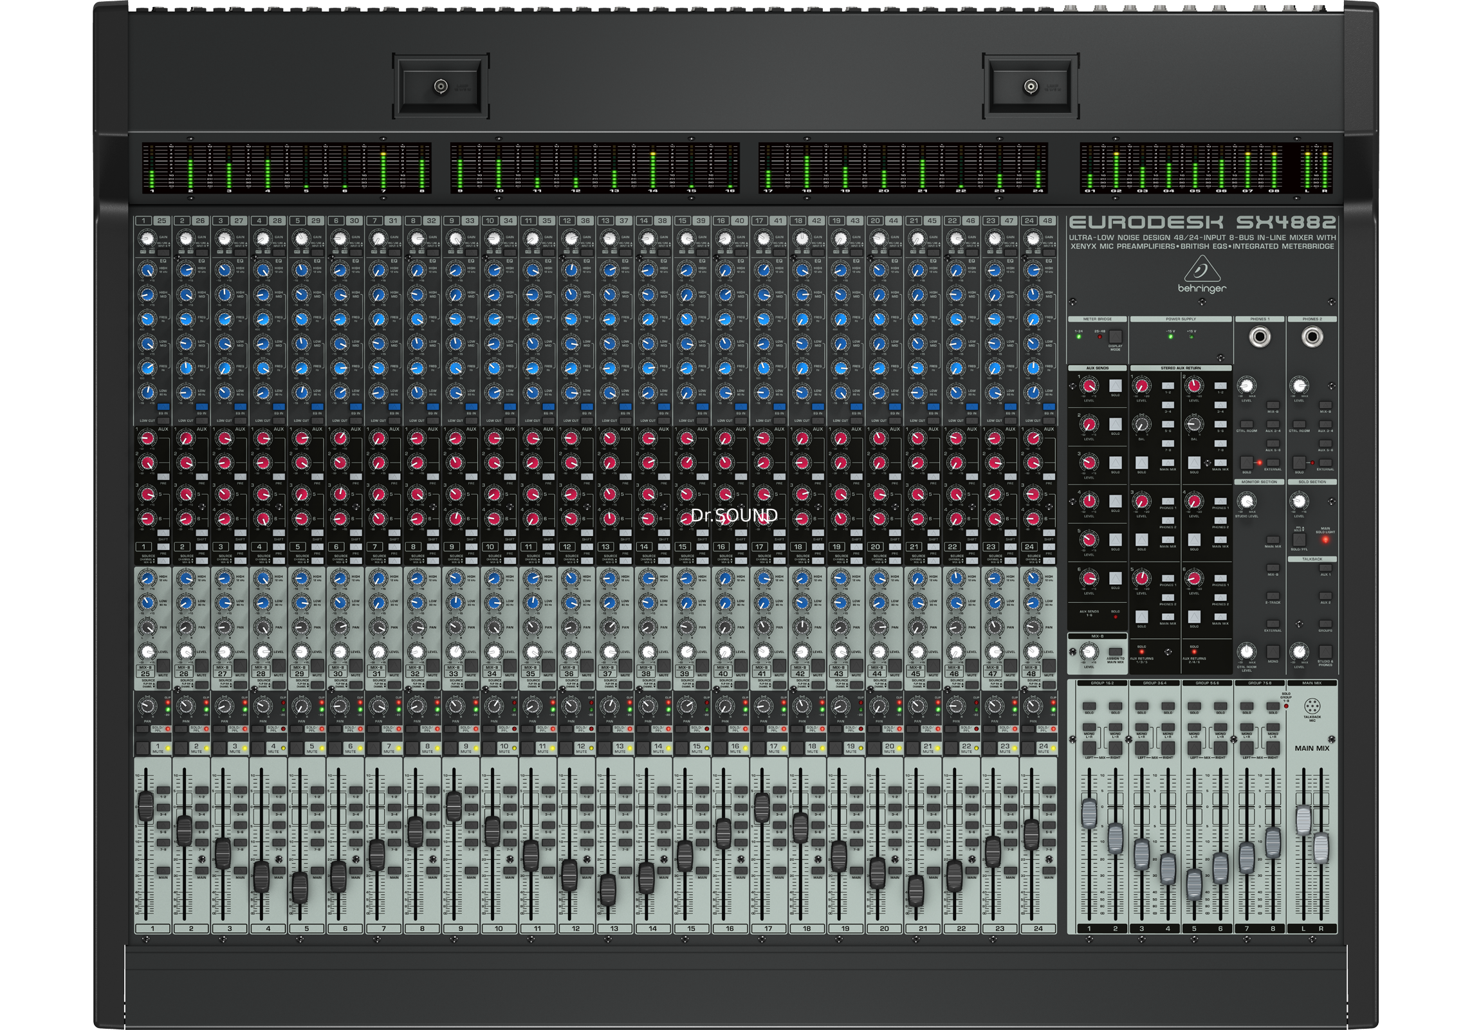1472x1030 pixels.
Task: Enable the 1-2 routing button on Stereo Aux Return 1
Action: tap(1168, 385)
